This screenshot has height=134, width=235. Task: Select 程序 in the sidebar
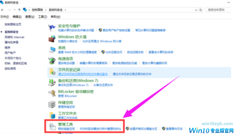tap(7, 48)
